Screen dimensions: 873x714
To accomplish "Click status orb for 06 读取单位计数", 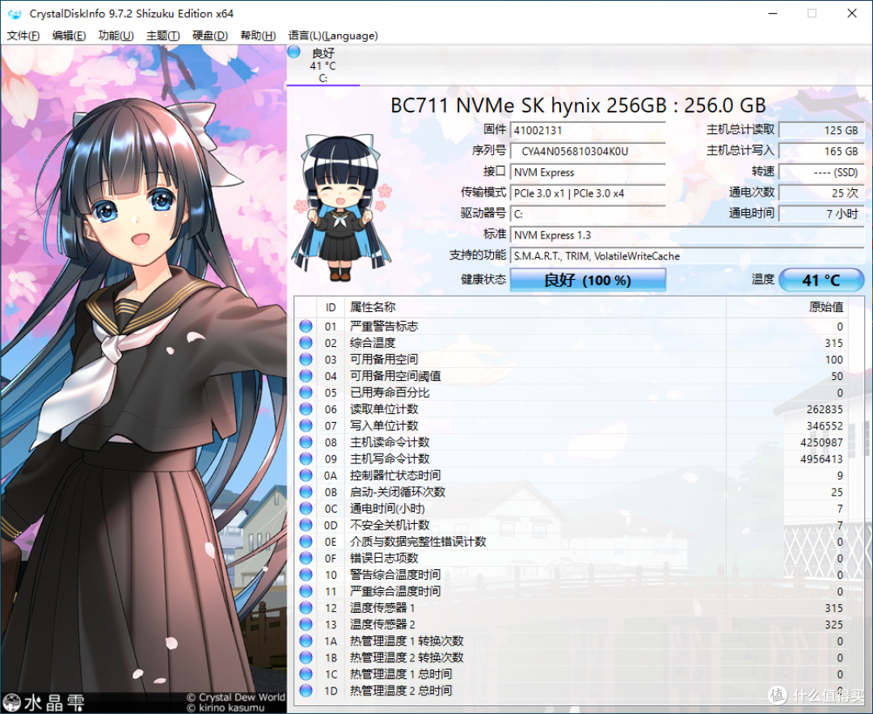I will 306,409.
